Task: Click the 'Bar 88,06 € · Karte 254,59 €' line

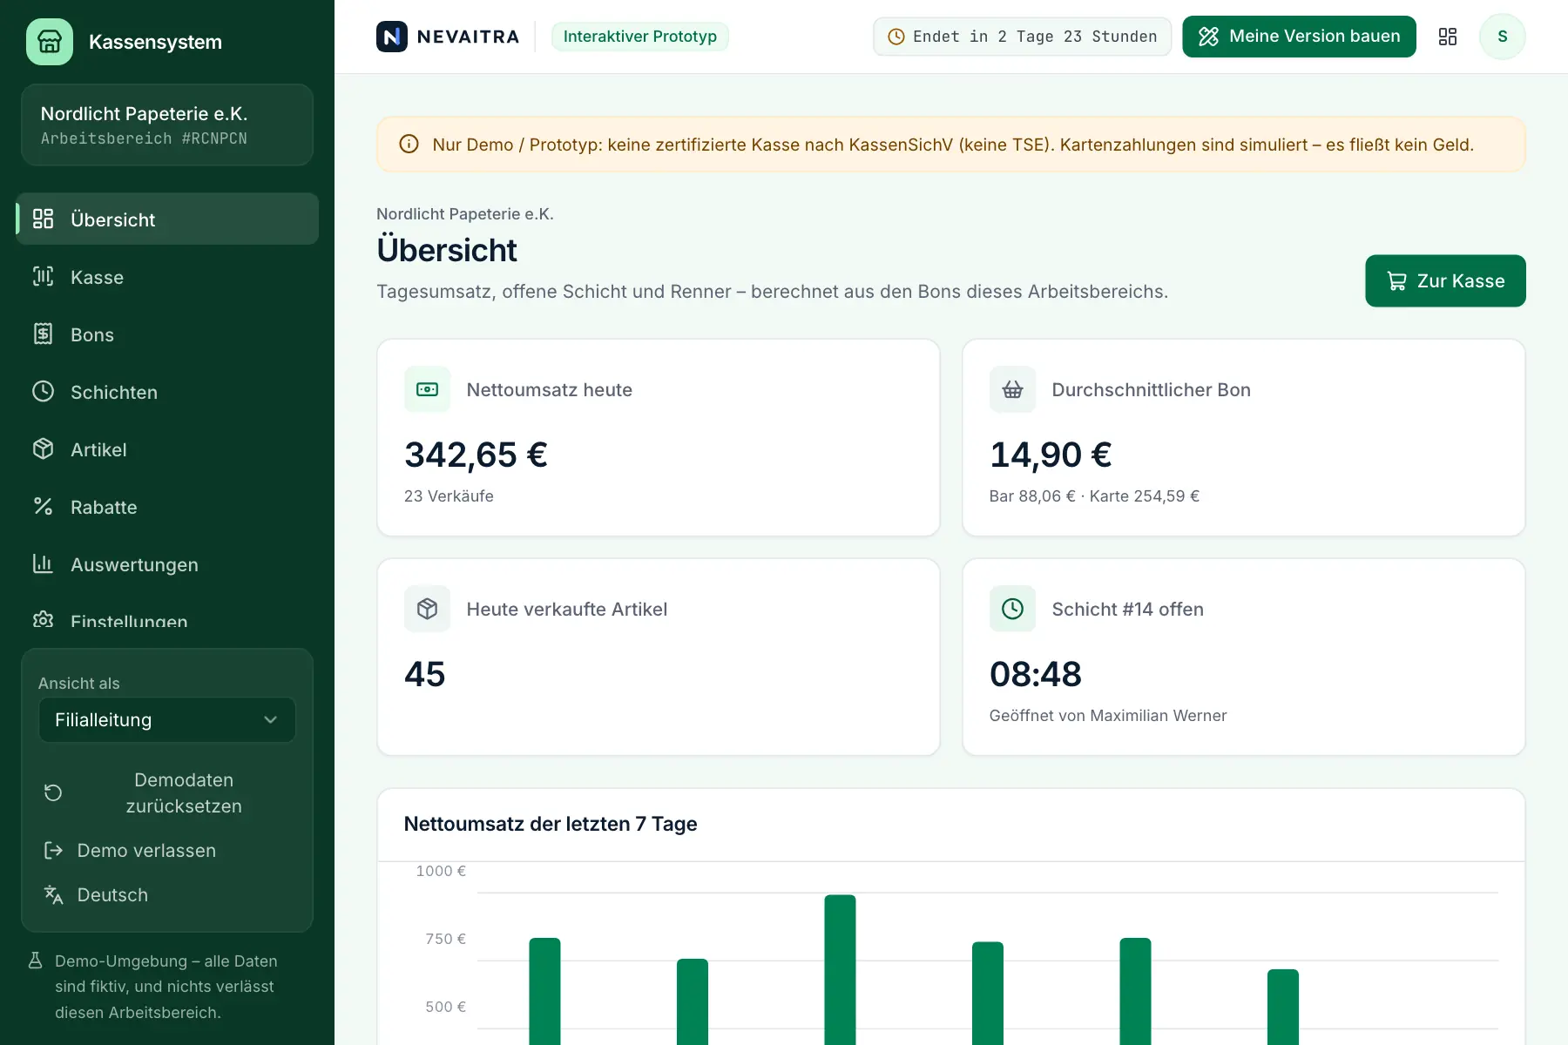Action: point(1094,496)
